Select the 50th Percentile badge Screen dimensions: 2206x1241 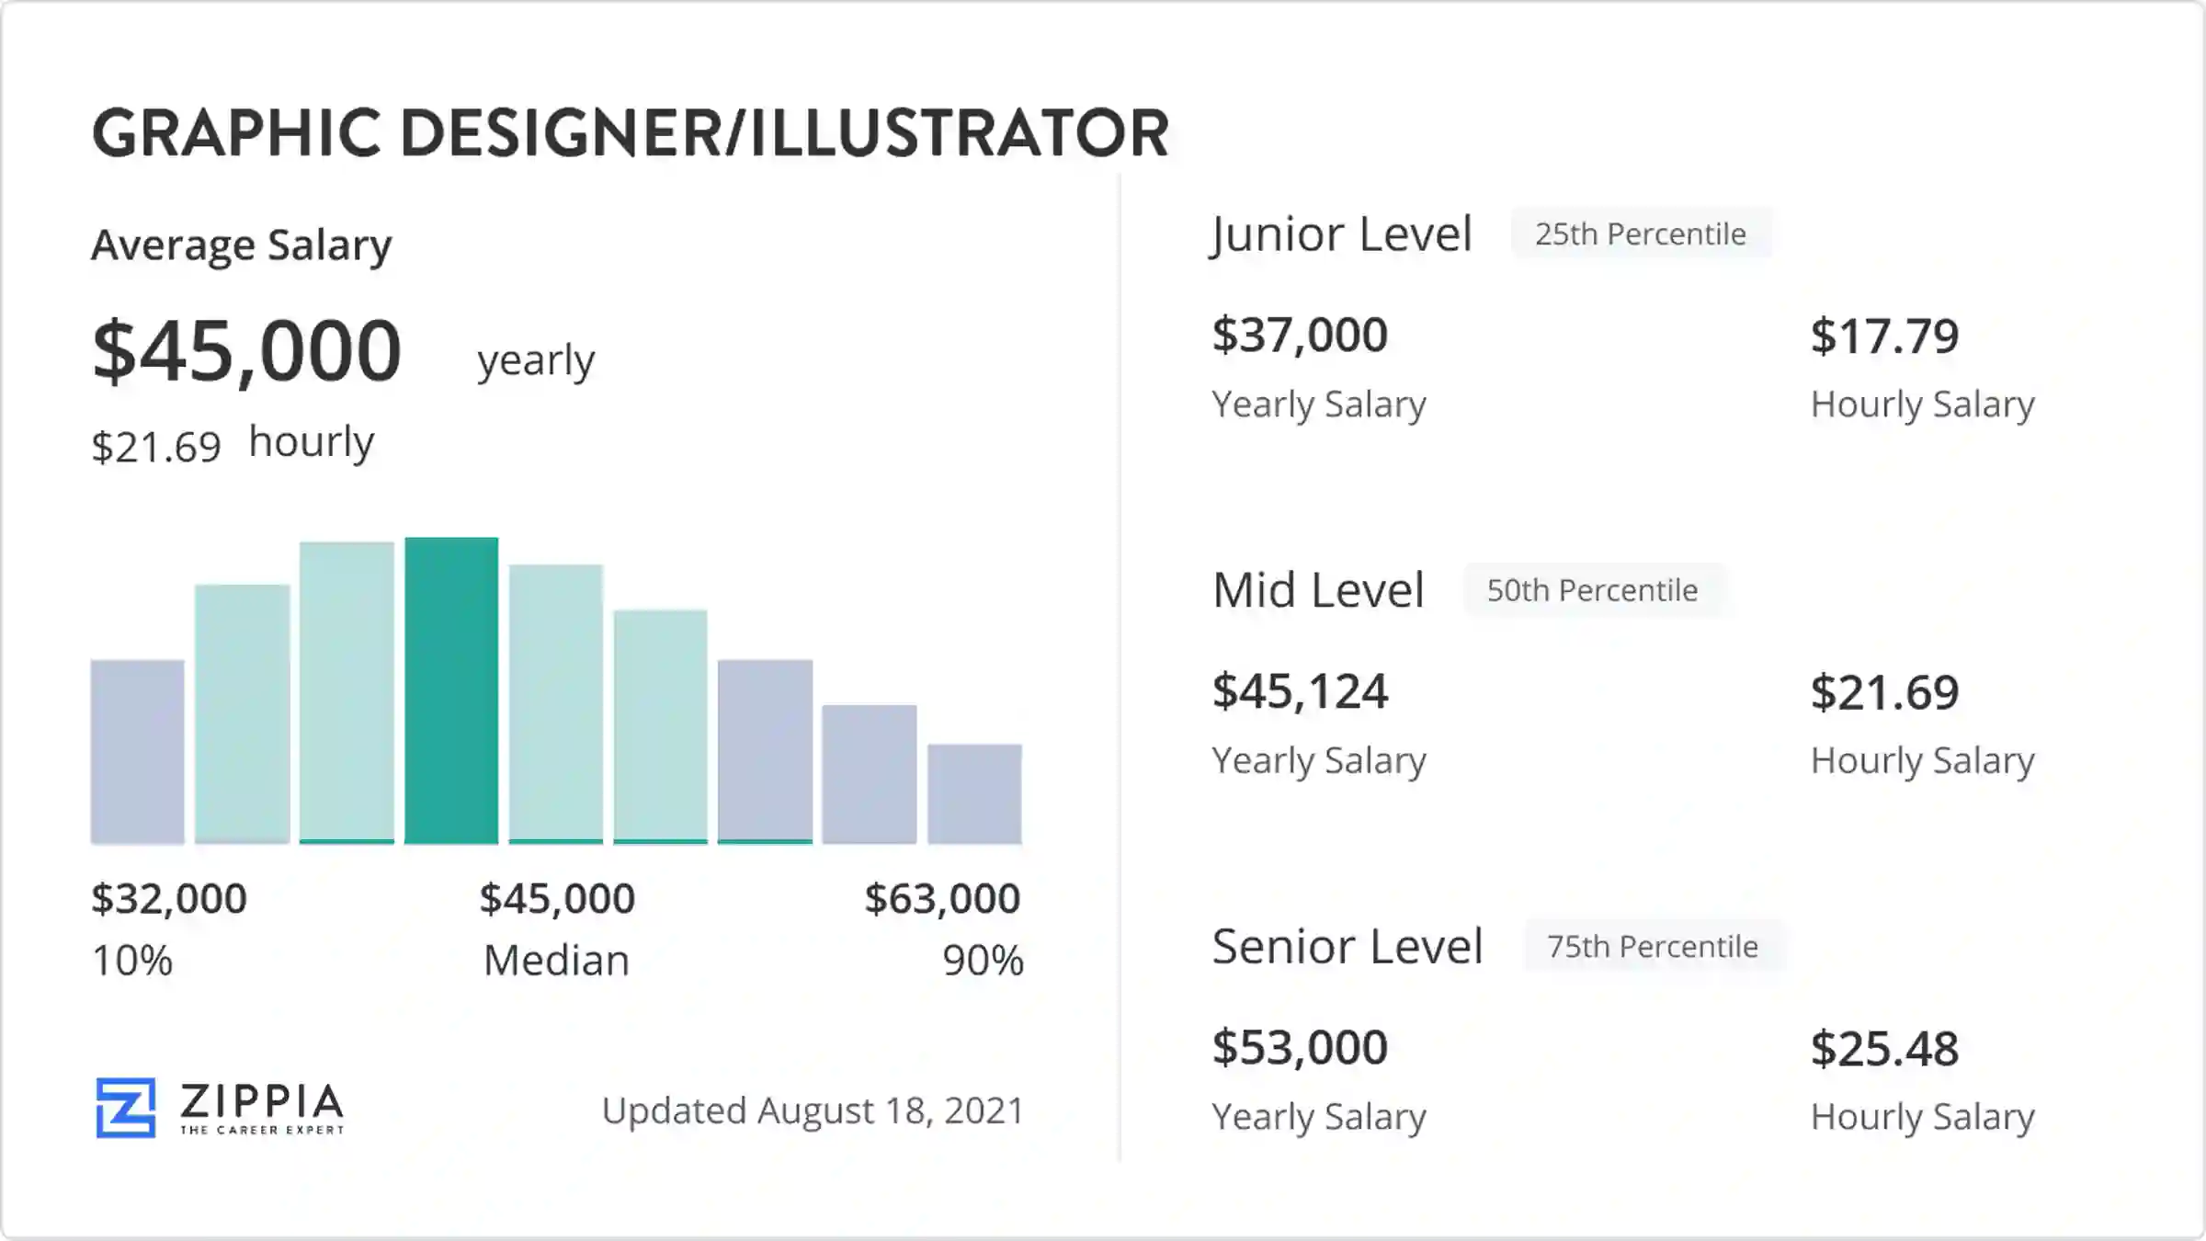click(1593, 590)
